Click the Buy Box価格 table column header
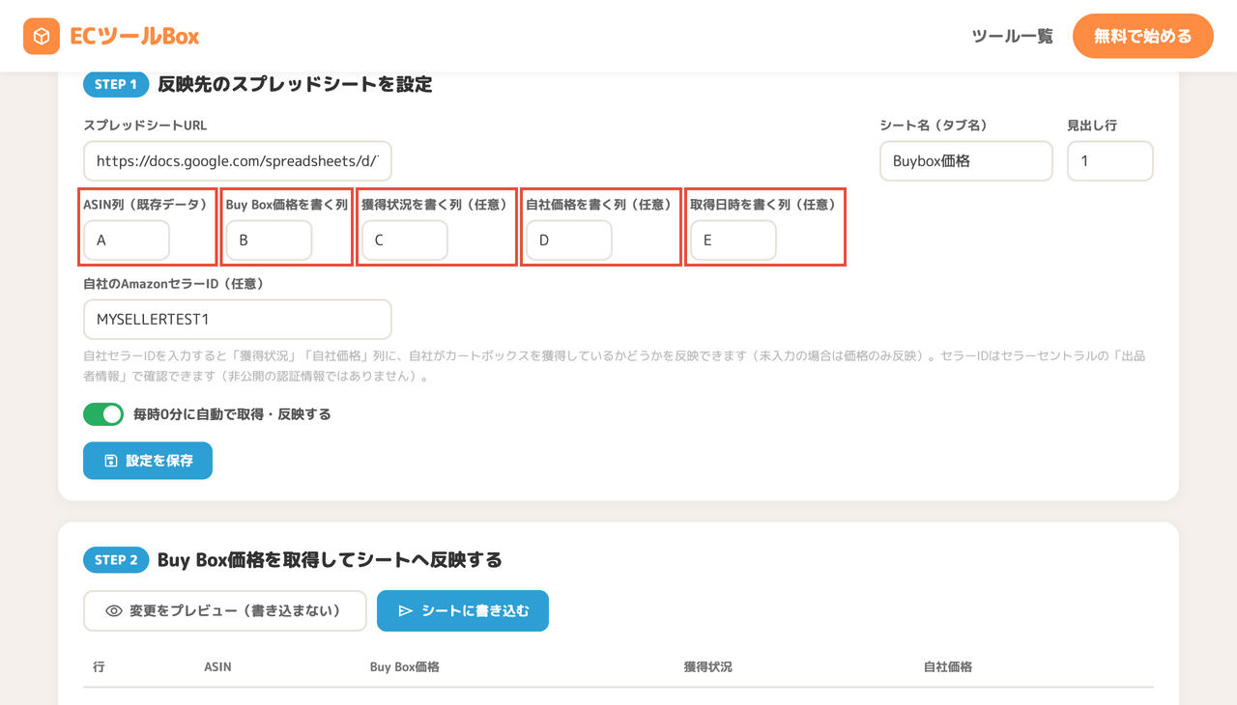The height and width of the screenshot is (705, 1237). point(405,667)
